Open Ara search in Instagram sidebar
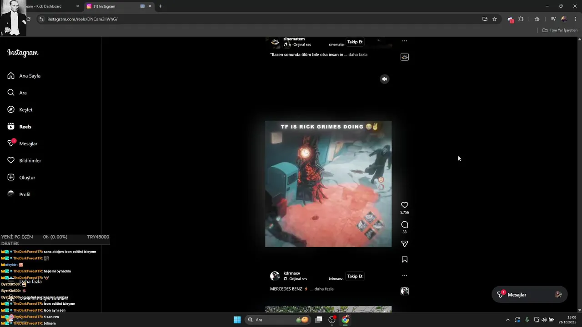Viewport: 582px width, 327px height. tap(17, 93)
